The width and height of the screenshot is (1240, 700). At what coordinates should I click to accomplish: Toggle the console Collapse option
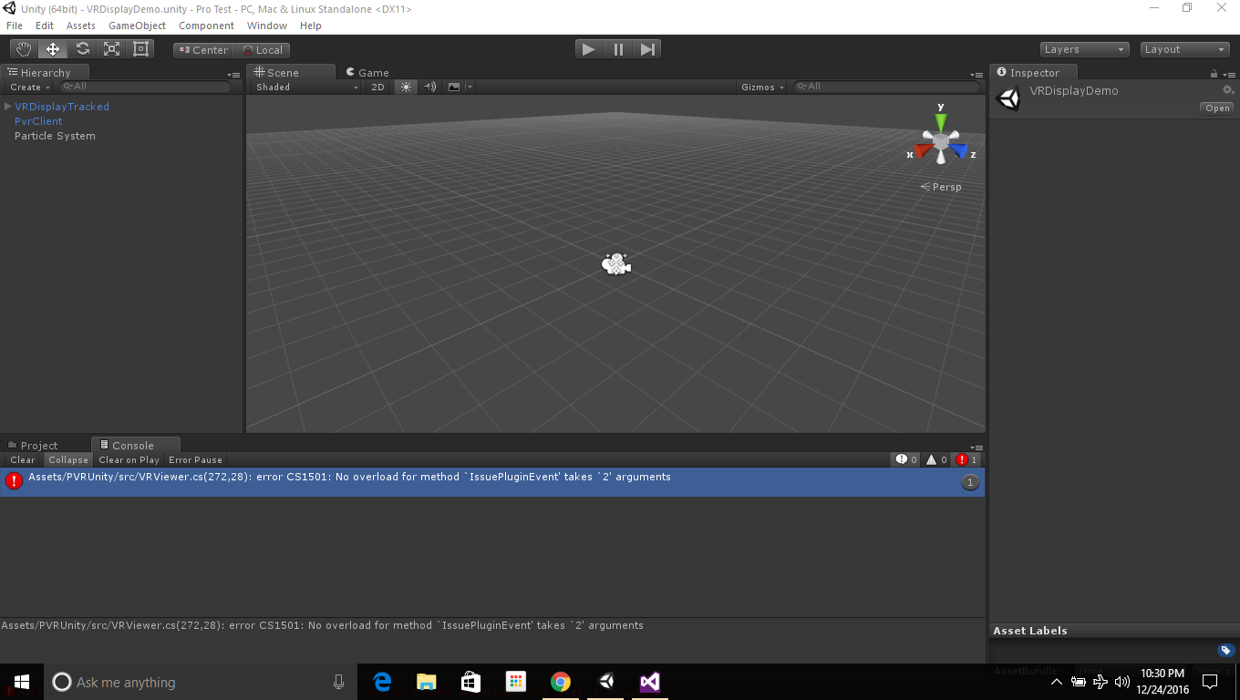coord(68,460)
